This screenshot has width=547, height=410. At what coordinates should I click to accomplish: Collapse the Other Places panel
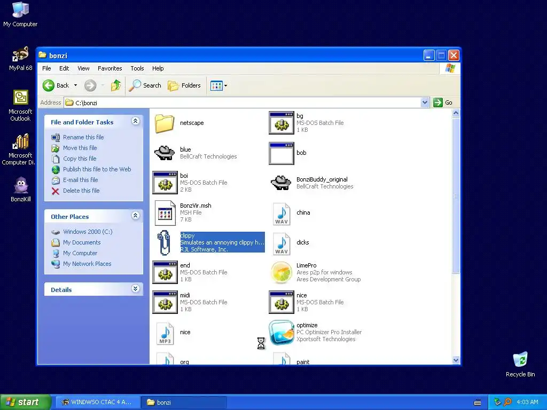tap(135, 216)
